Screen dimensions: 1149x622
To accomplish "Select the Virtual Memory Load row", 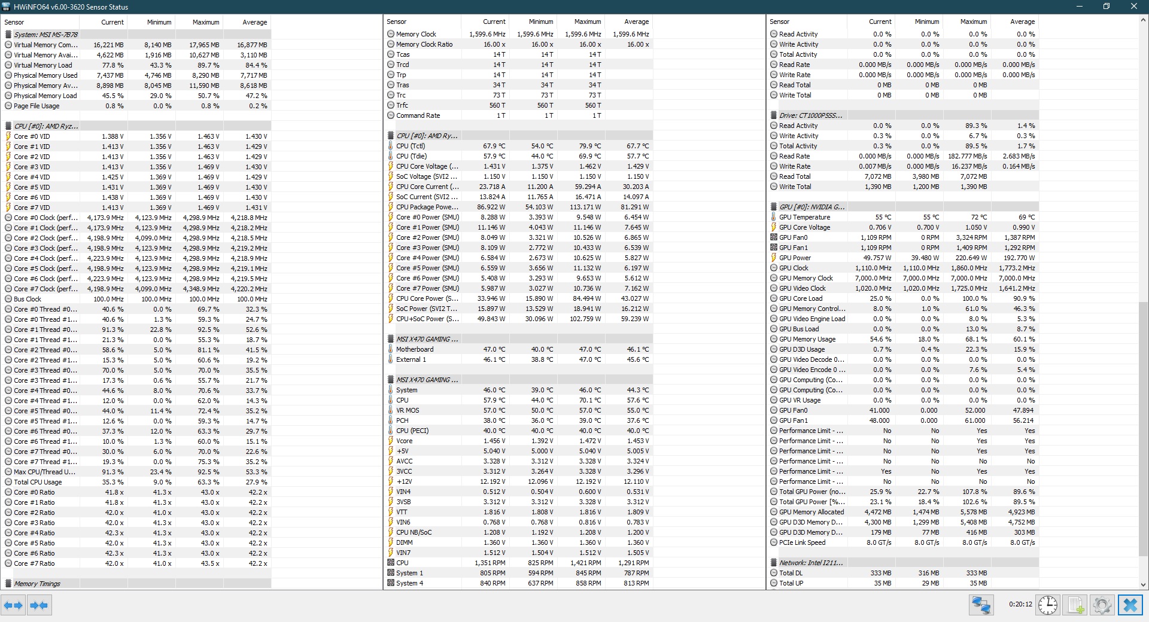I will [136, 65].
